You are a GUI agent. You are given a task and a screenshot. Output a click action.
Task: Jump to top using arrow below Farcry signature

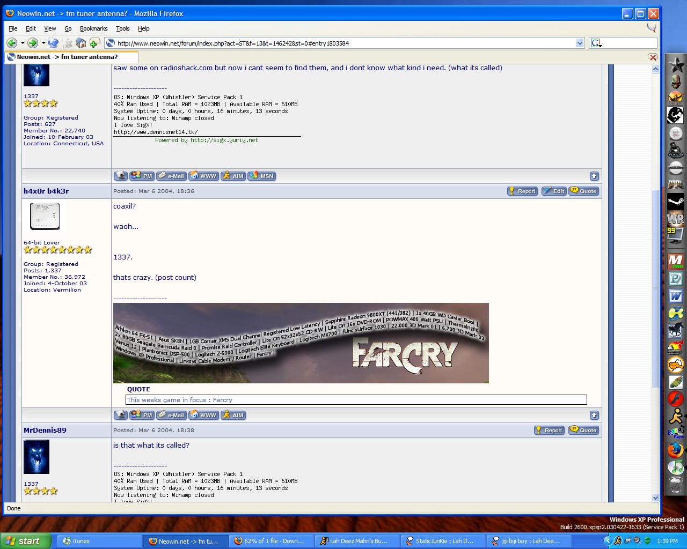tap(594, 415)
